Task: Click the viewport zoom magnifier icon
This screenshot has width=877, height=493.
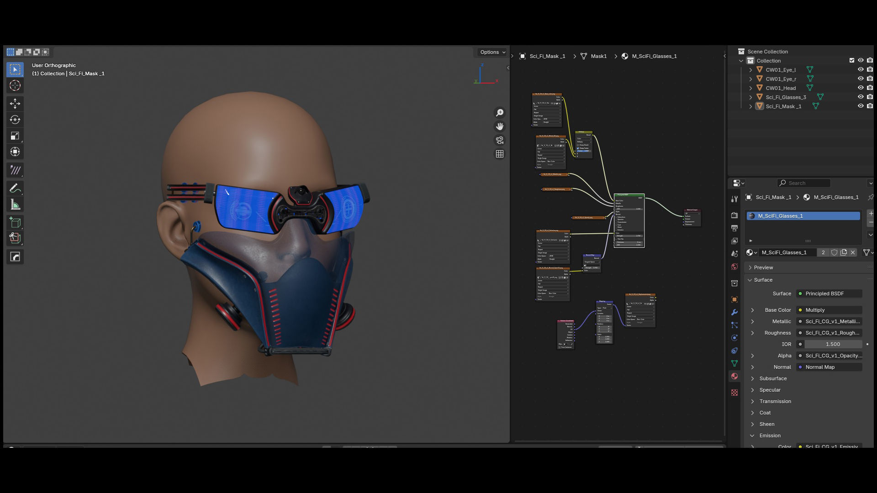Action: tap(500, 113)
